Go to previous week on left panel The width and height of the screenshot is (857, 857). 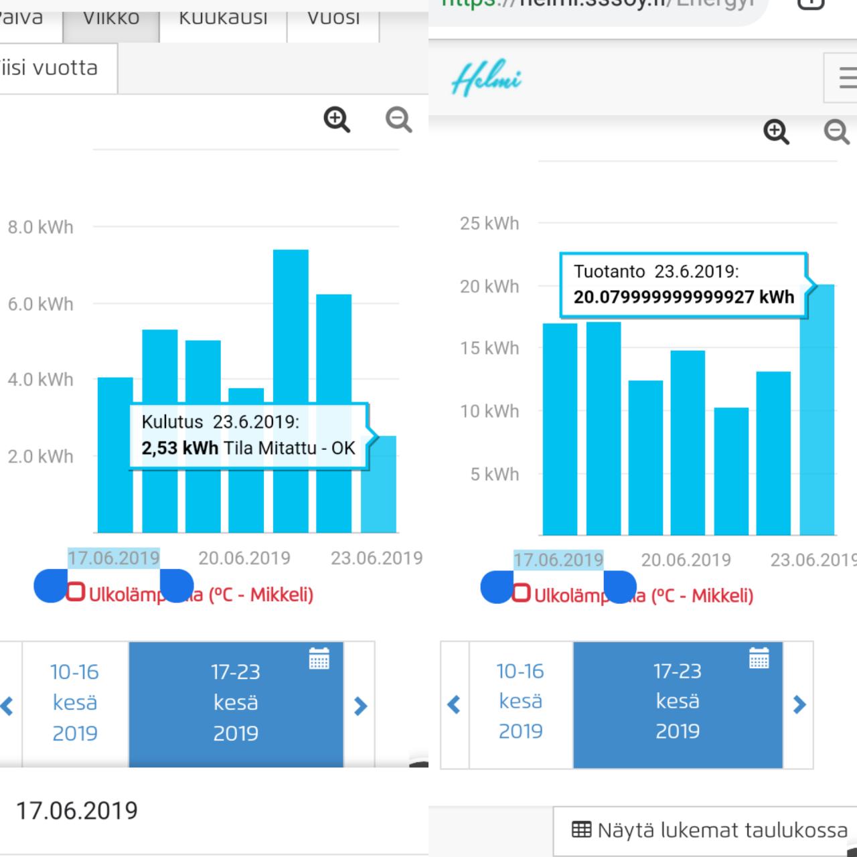(8, 705)
